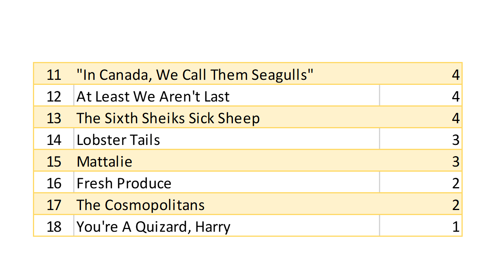Select the rank 18 cell

54,226
